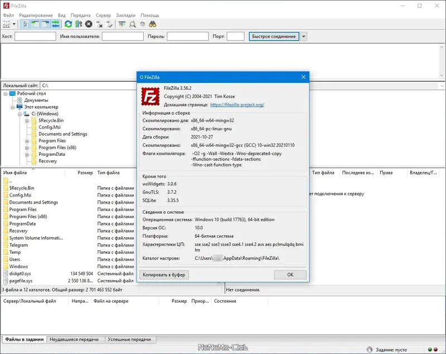Toggle processing of the transfer queue
Screen dimensions: 446x354
(x=79, y=24)
